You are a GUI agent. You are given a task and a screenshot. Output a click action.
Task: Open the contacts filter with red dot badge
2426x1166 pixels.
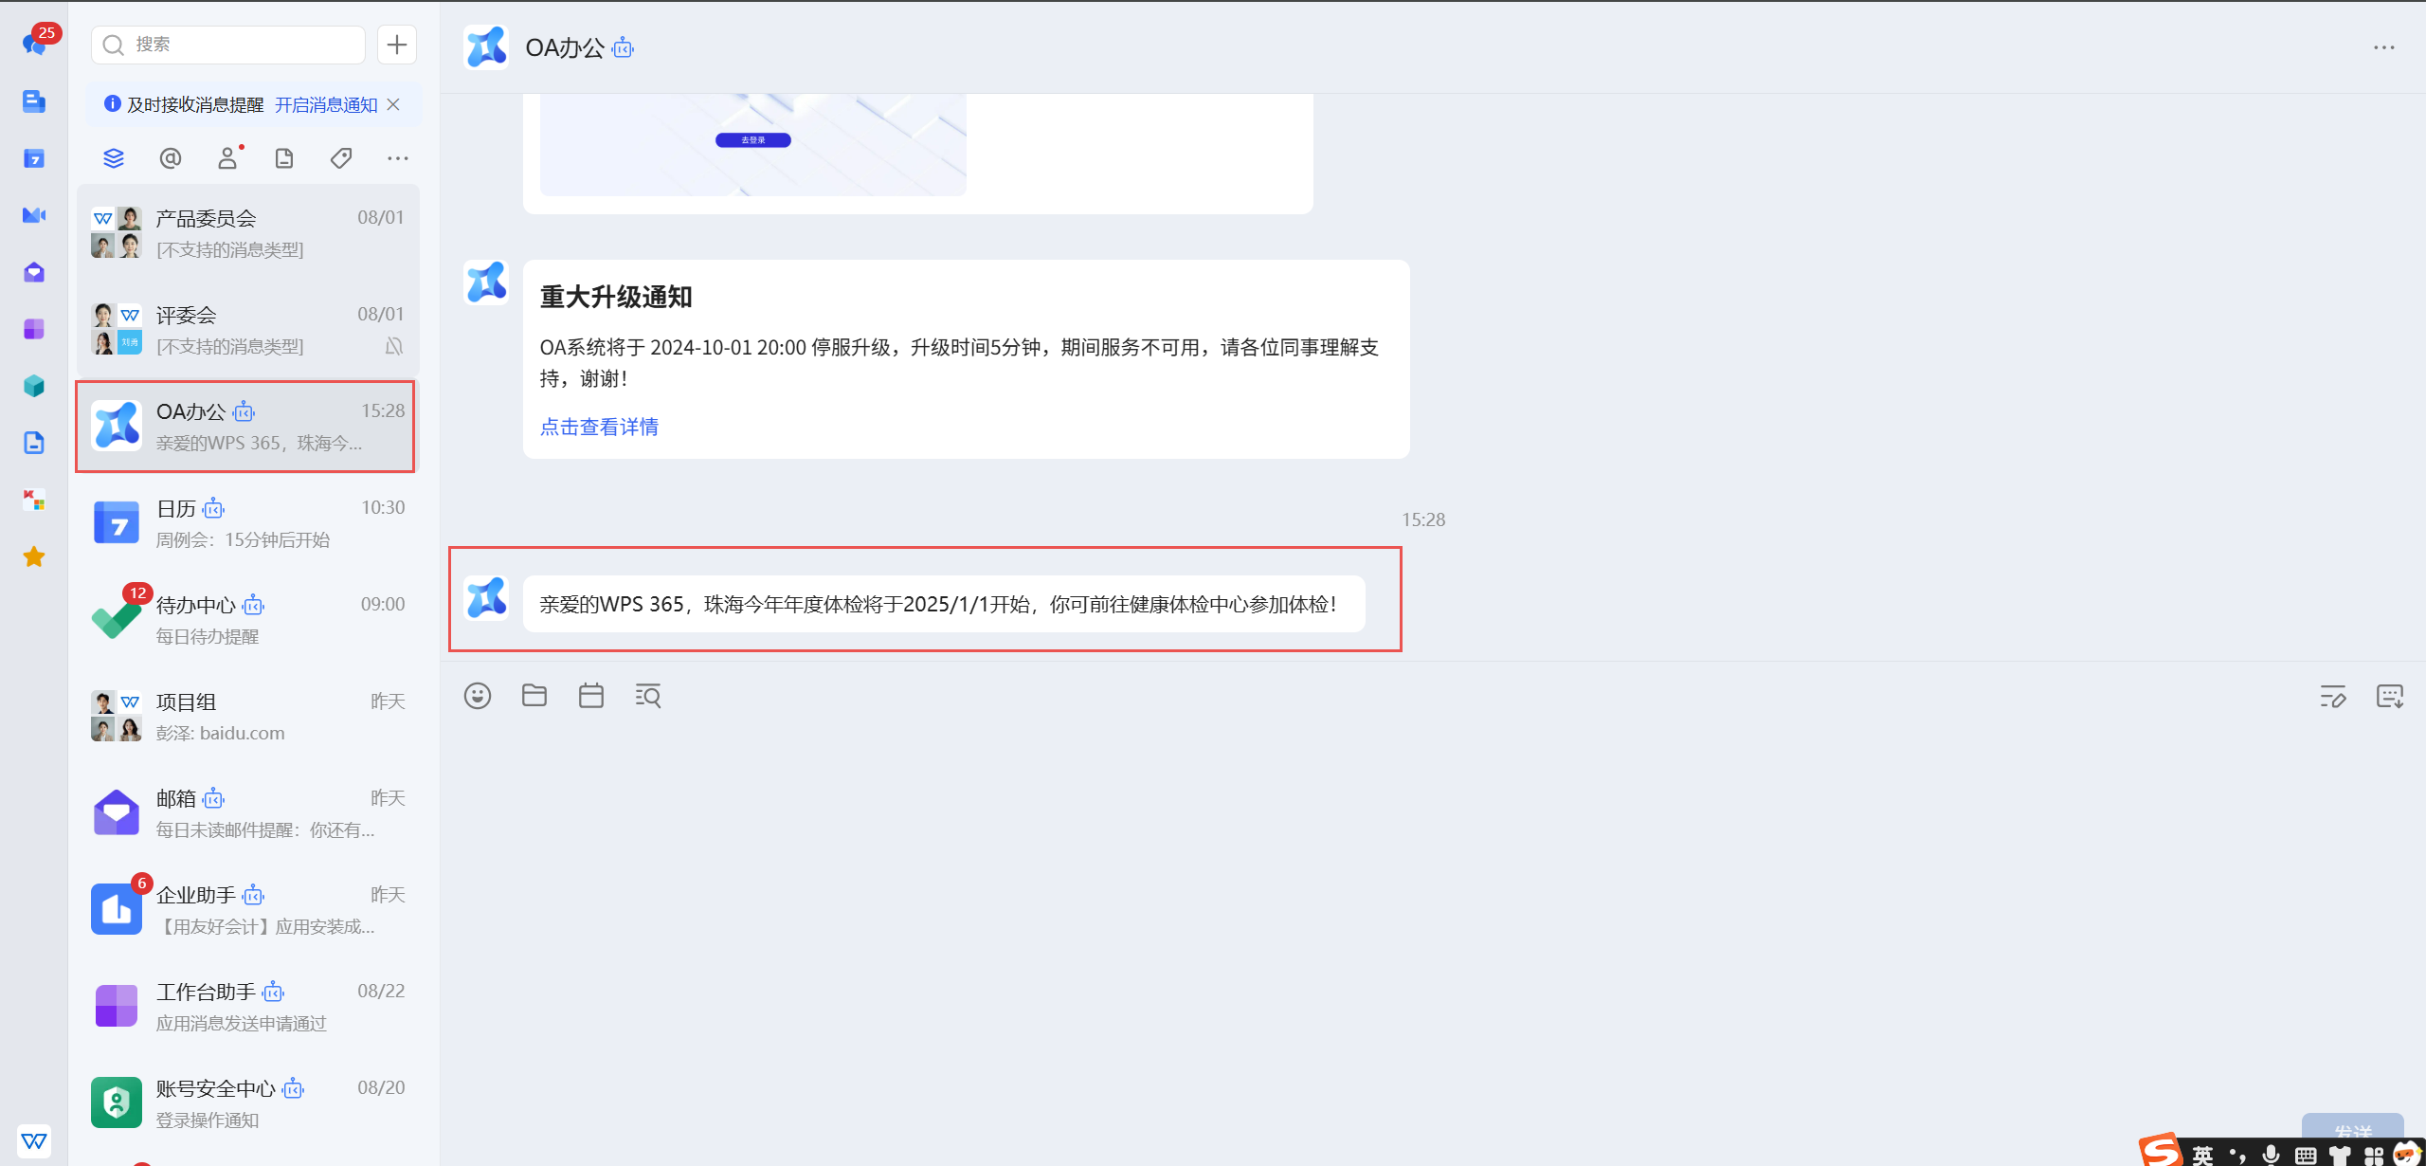(x=227, y=158)
